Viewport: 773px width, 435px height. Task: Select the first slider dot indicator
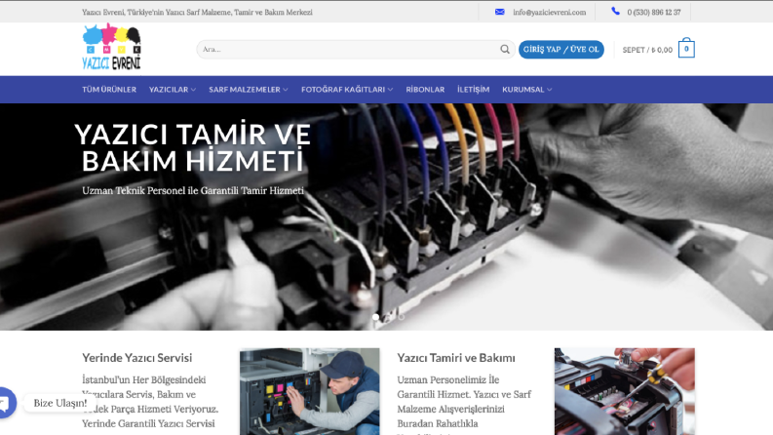pyautogui.click(x=375, y=317)
